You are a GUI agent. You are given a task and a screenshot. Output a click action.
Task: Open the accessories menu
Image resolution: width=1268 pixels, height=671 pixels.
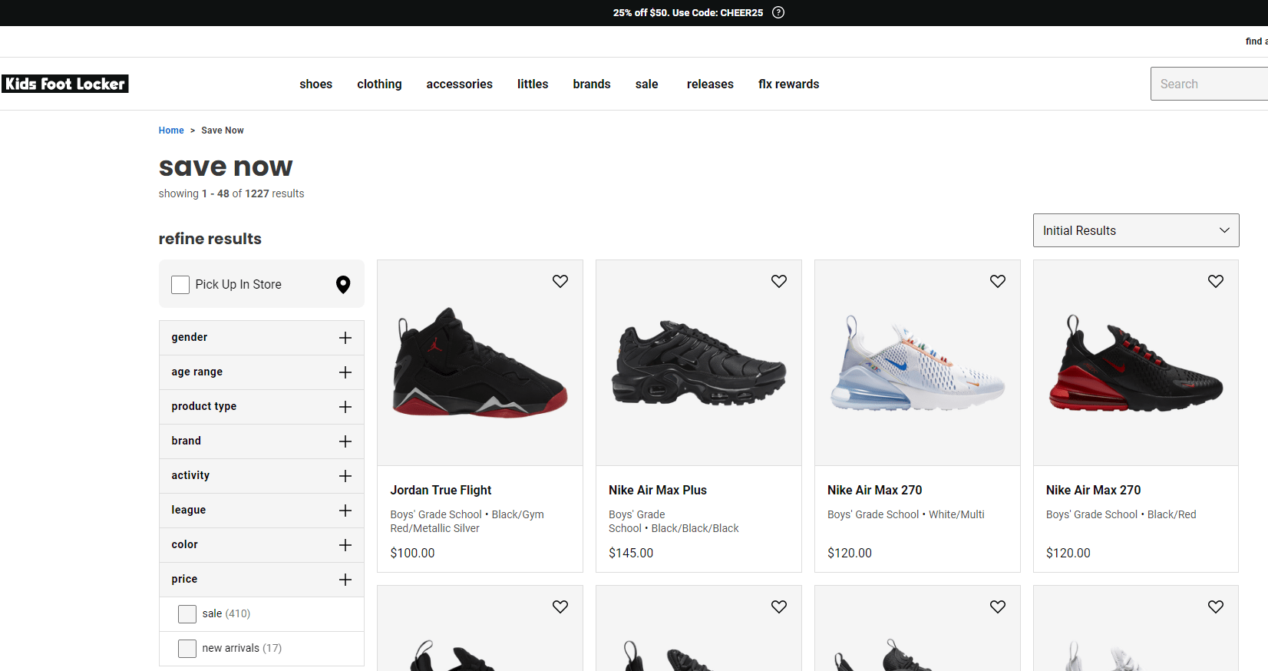point(460,84)
